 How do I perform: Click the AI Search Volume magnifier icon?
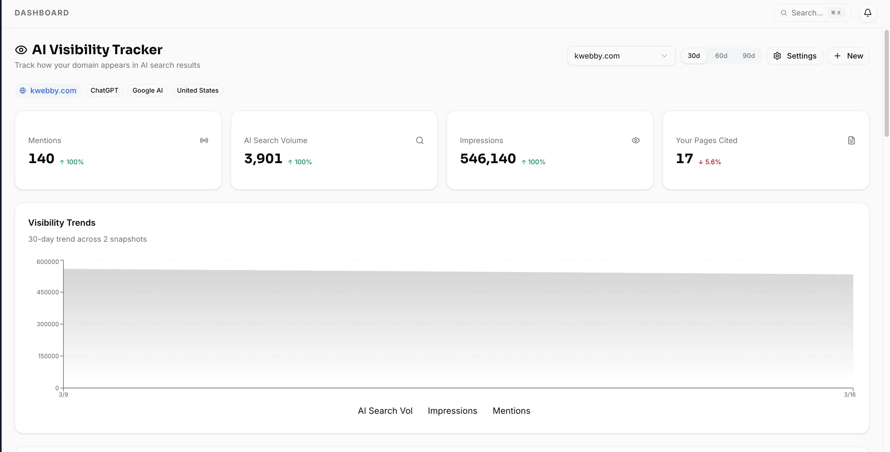coord(419,141)
